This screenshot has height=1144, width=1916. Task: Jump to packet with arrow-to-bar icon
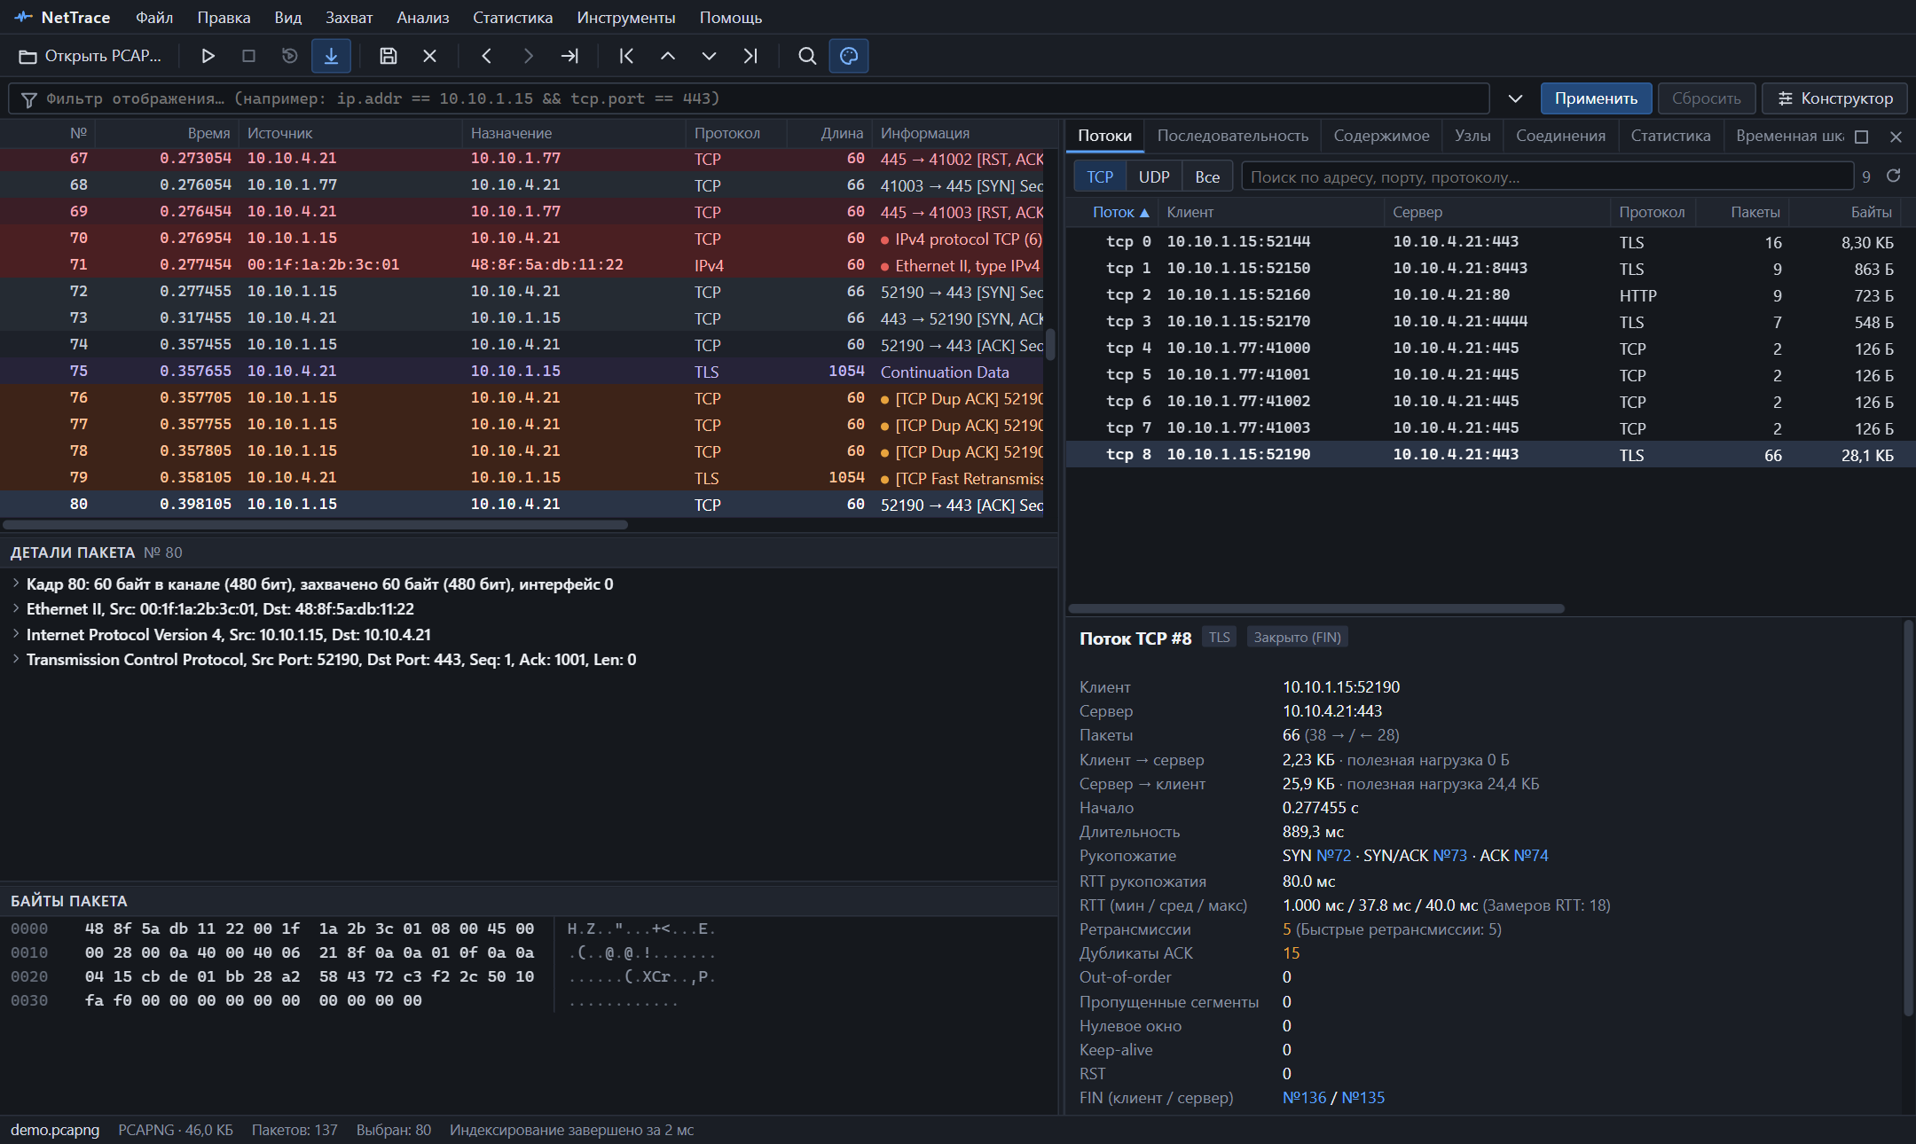click(569, 56)
